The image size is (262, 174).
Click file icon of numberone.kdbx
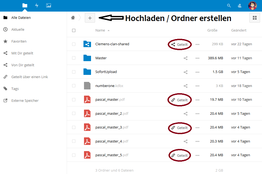87,86
